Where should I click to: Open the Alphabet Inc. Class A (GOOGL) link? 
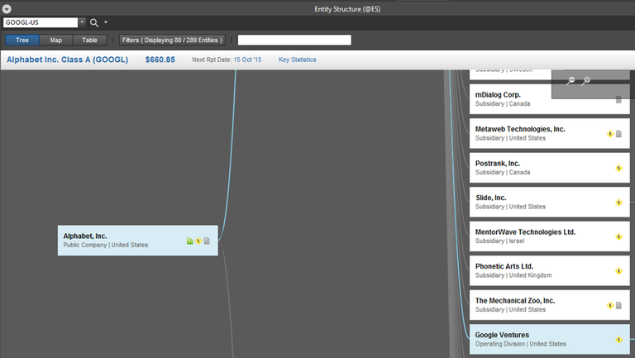[67, 60]
